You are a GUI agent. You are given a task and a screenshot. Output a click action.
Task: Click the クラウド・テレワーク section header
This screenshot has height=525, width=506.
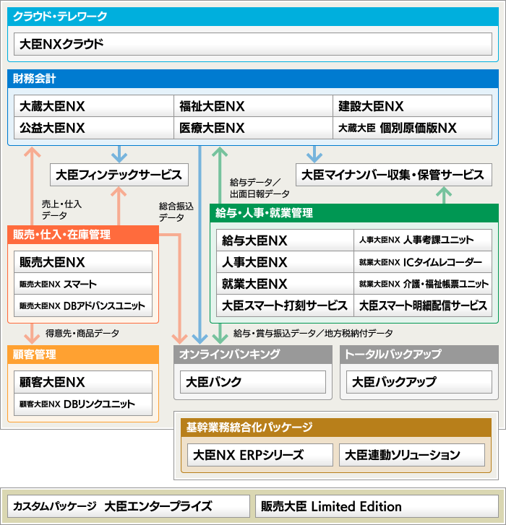[253, 17]
